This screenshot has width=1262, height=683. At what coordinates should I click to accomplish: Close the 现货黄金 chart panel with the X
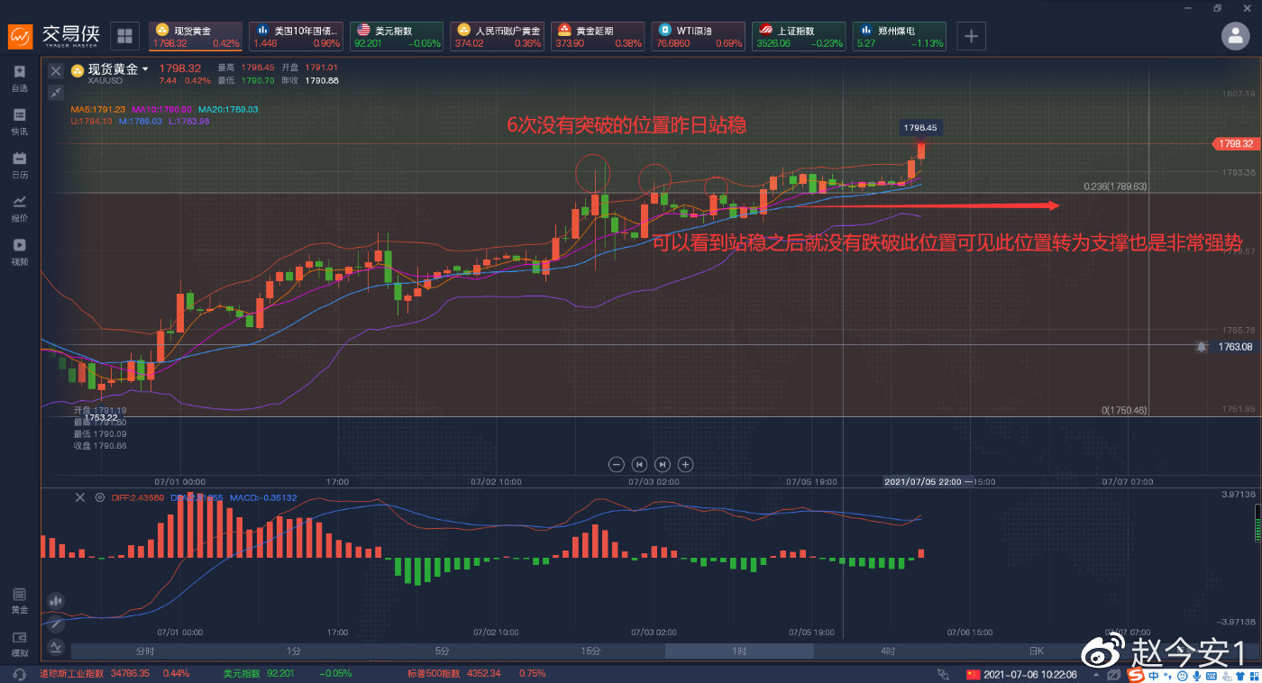(x=56, y=70)
